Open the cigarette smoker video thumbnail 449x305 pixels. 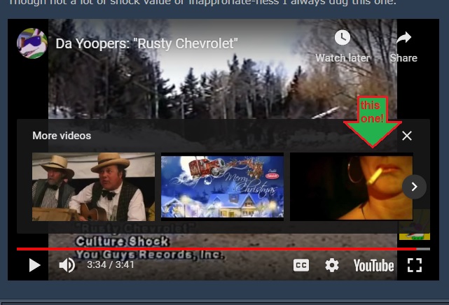pyautogui.click(x=352, y=187)
